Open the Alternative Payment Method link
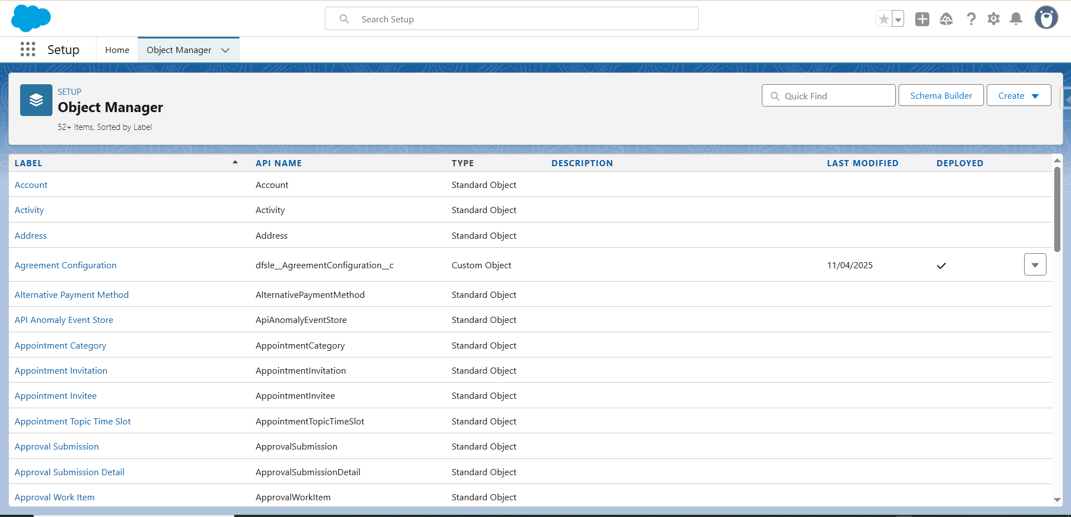Image resolution: width=1071 pixels, height=517 pixels. pyautogui.click(x=71, y=295)
